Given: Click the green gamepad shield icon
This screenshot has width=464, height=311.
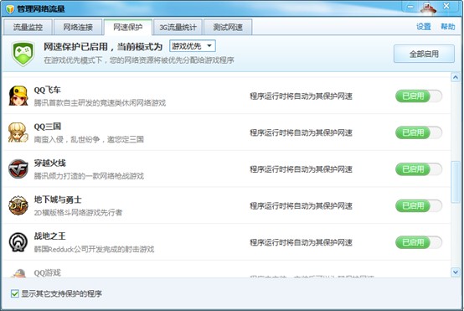Looking at the screenshot, I should click(x=23, y=54).
